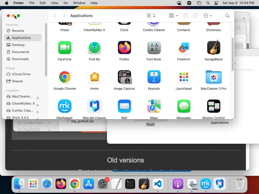This screenshot has height=194, width=259.
Task: Eject the CleanMyMac X volume
Action: click(x=37, y=105)
